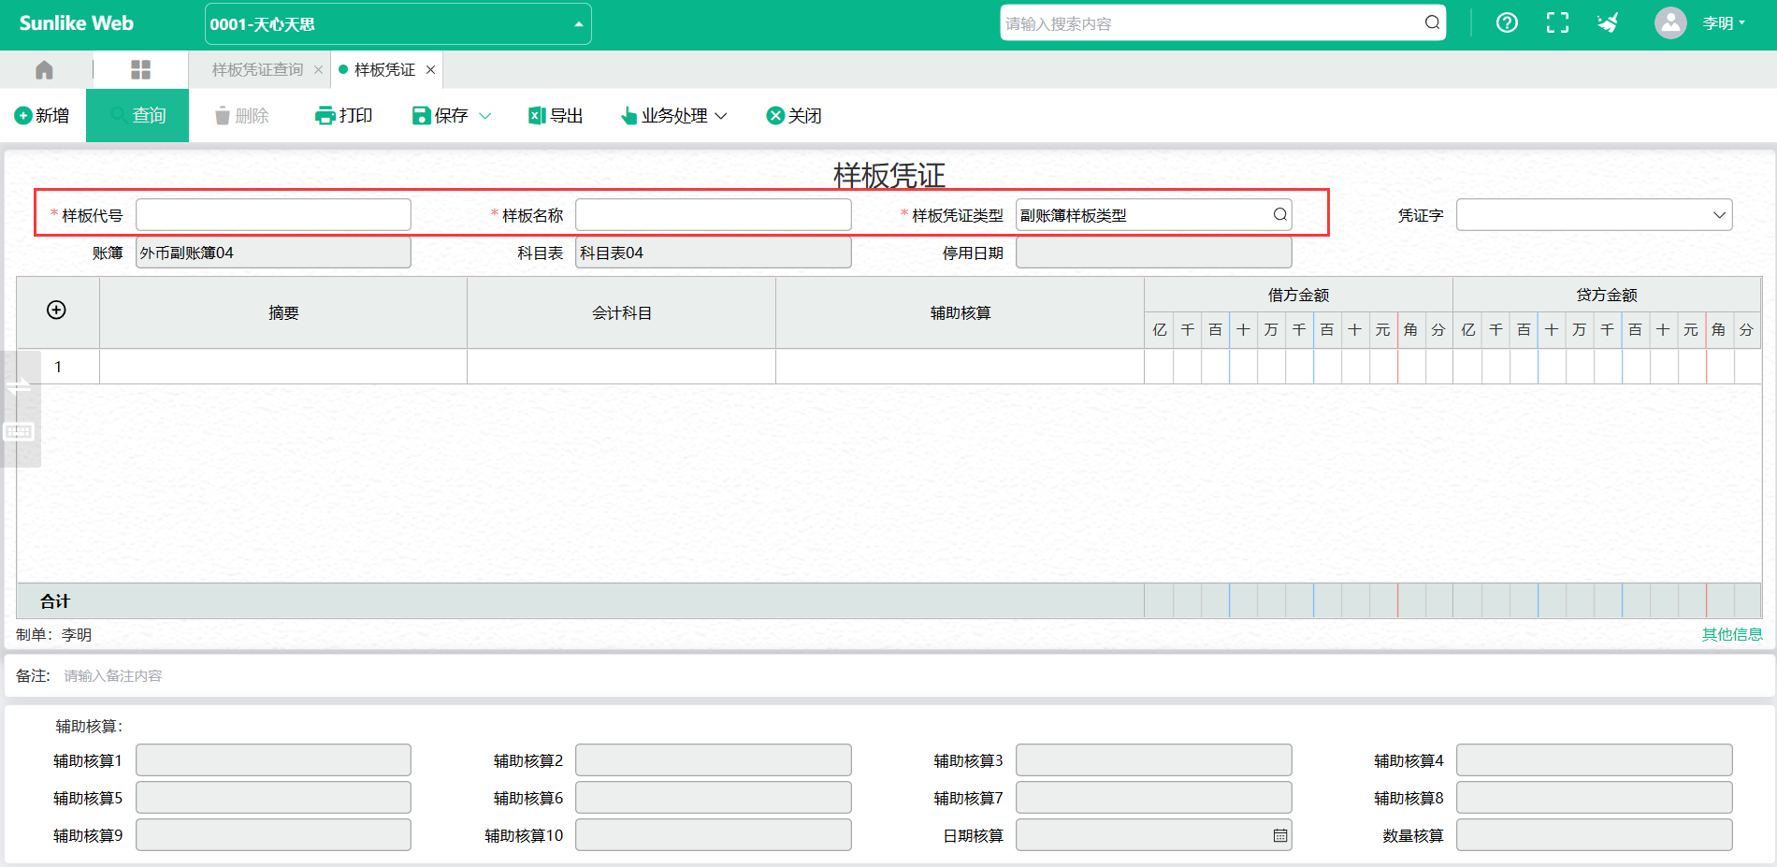This screenshot has height=867, width=1777.
Task: Open calendar picker for 日期核算
Action: coord(1279,835)
